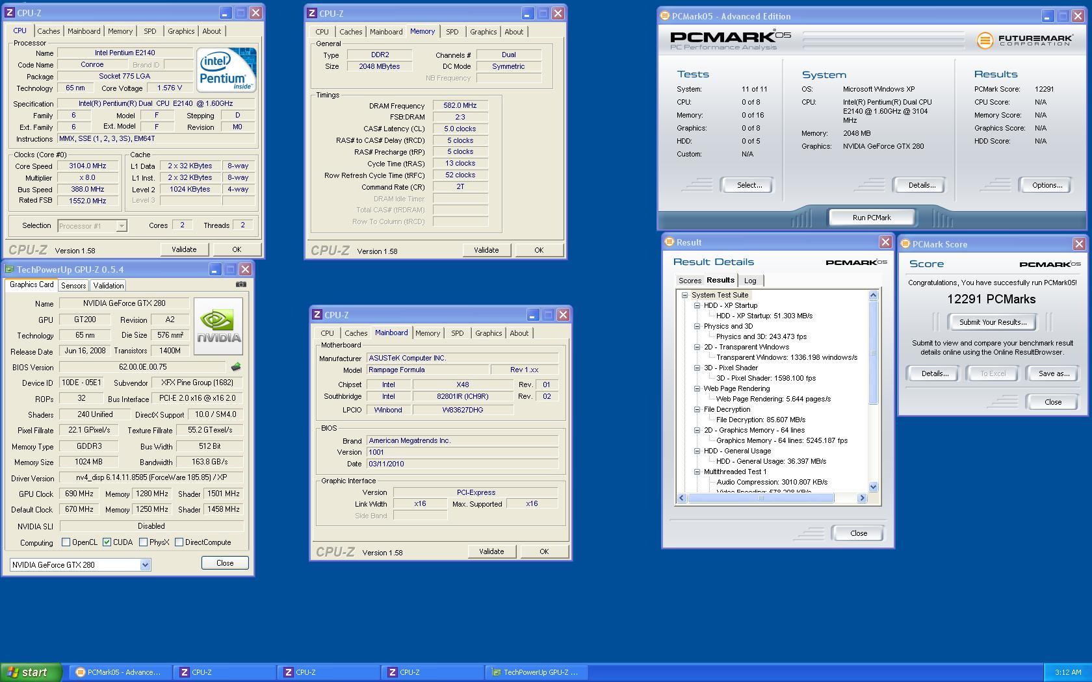Switch to PCMark05 taskbar button
The width and height of the screenshot is (1092, 682).
coord(122,672)
